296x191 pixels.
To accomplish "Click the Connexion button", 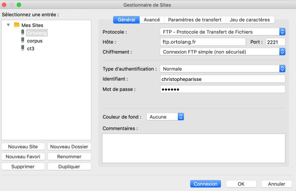I will tap(205, 184).
